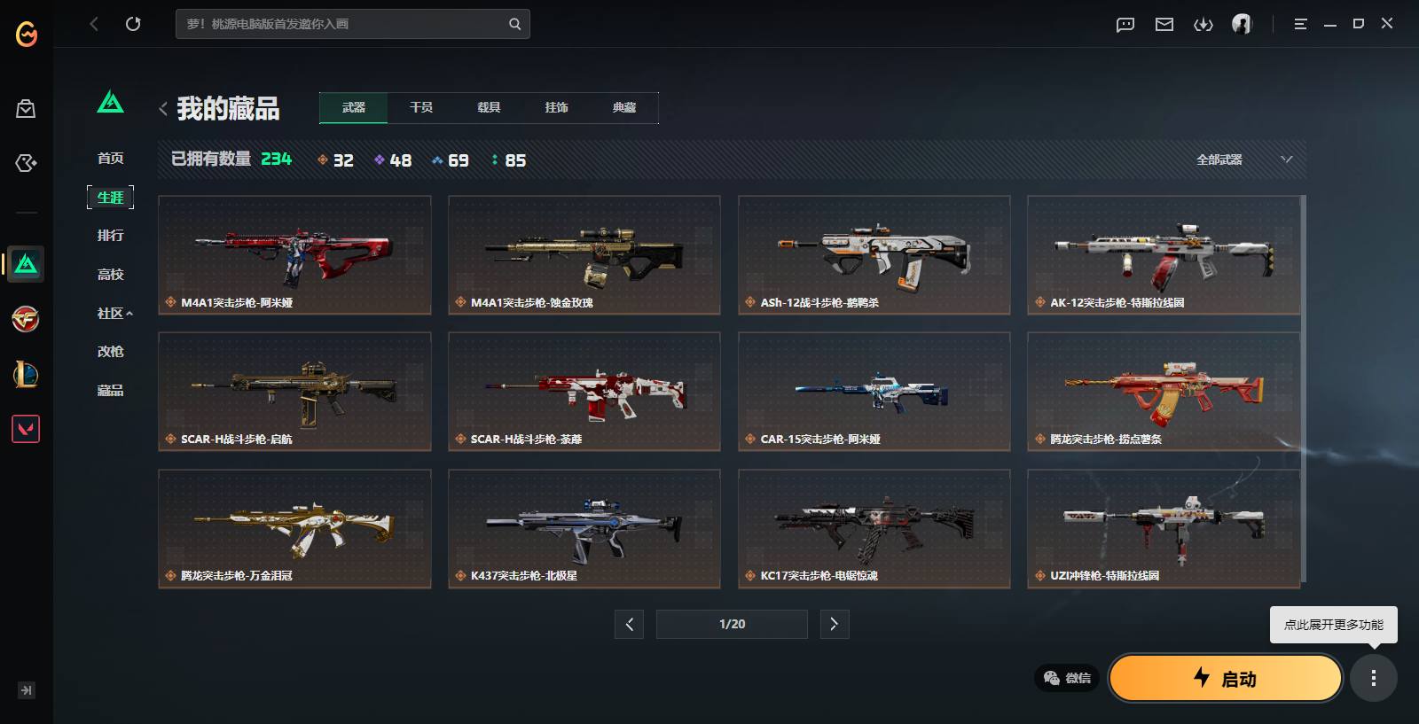Open the download manager icon
This screenshot has width=1419, height=724.
tap(1203, 24)
